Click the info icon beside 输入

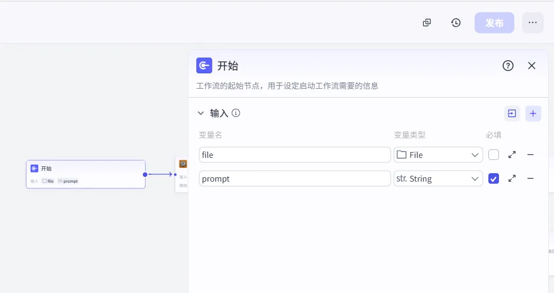tap(236, 113)
